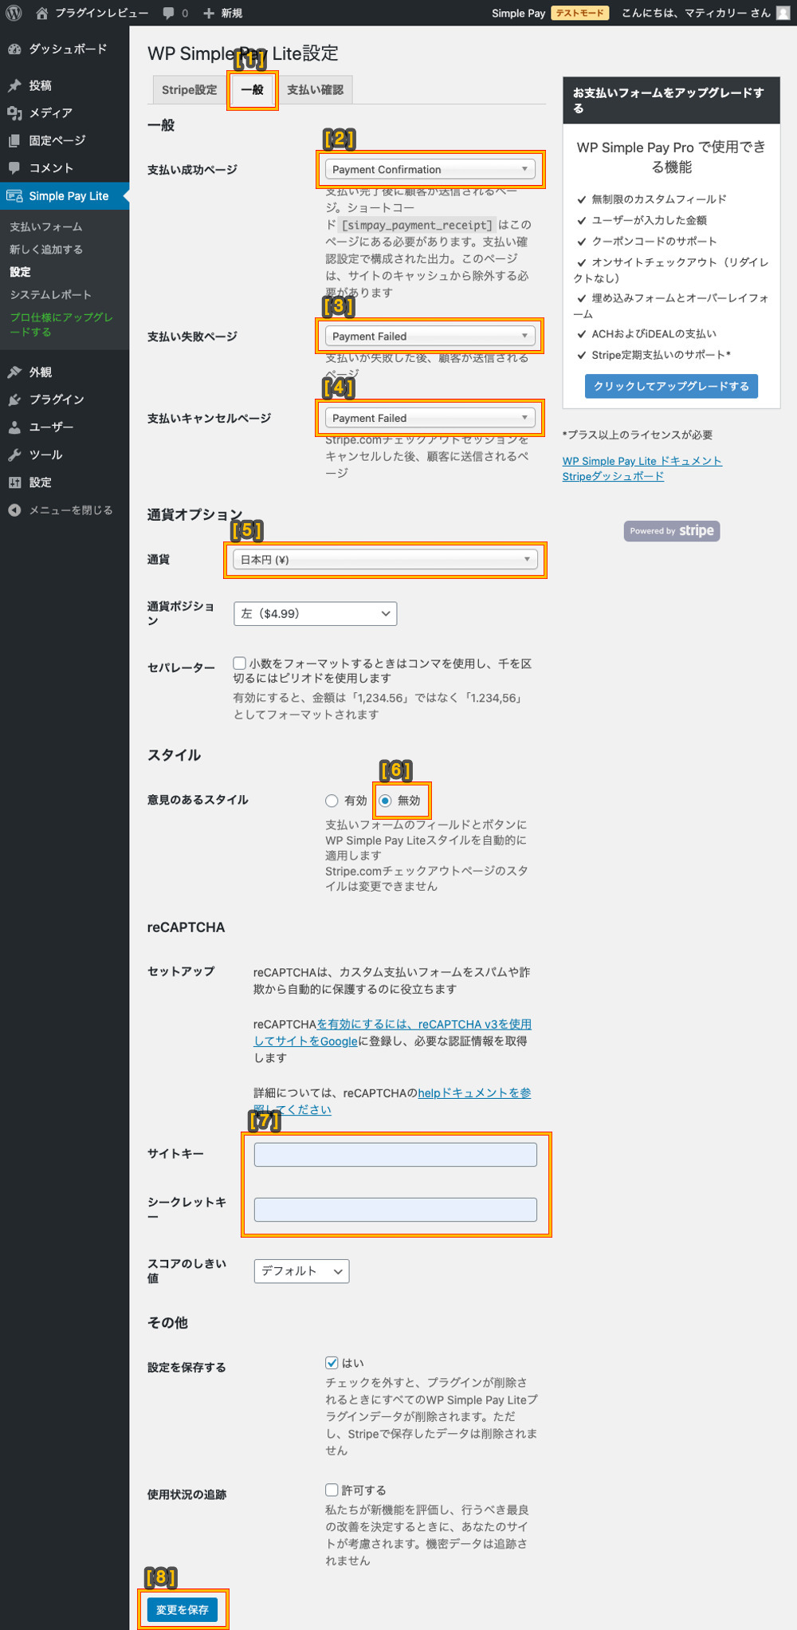Open 新しく追加する submenu item
The image size is (797, 1630).
pyautogui.click(x=46, y=250)
